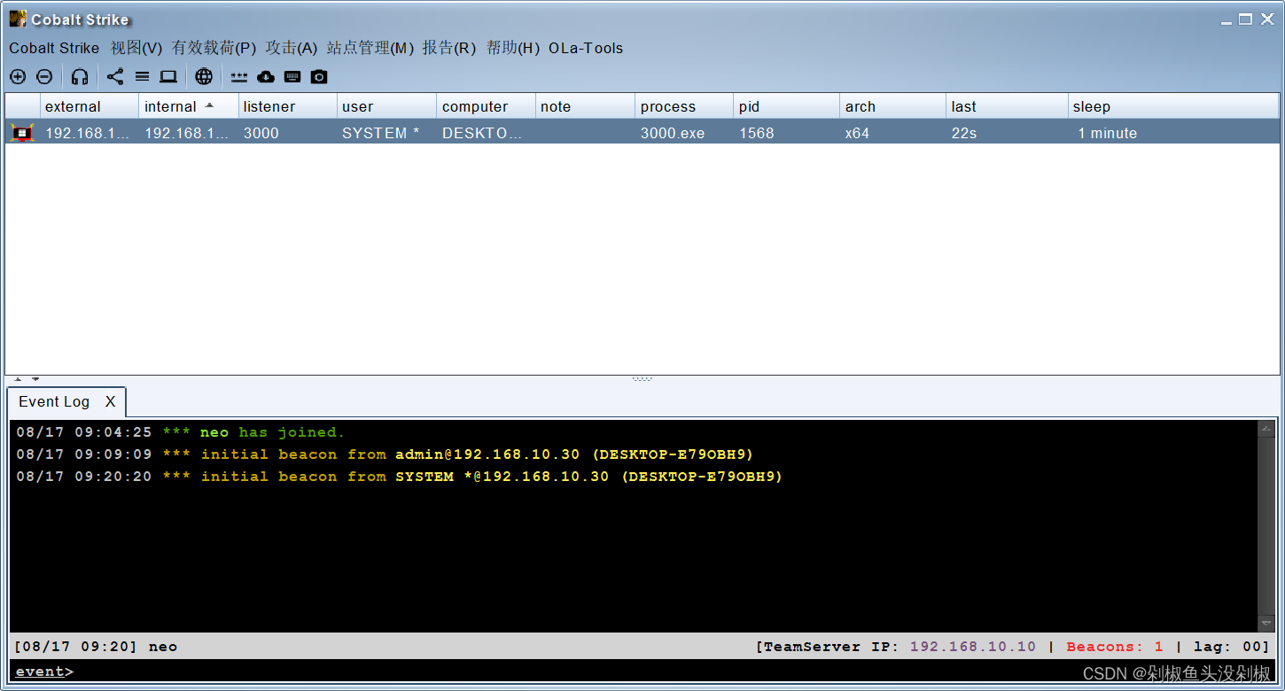Open keystrokes keyboard icon
The image size is (1285, 691).
[292, 77]
